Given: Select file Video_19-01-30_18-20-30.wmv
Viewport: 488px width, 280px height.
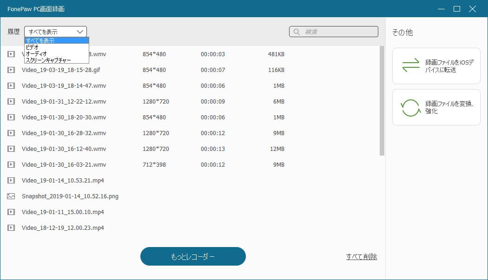Looking at the screenshot, I should point(64,117).
